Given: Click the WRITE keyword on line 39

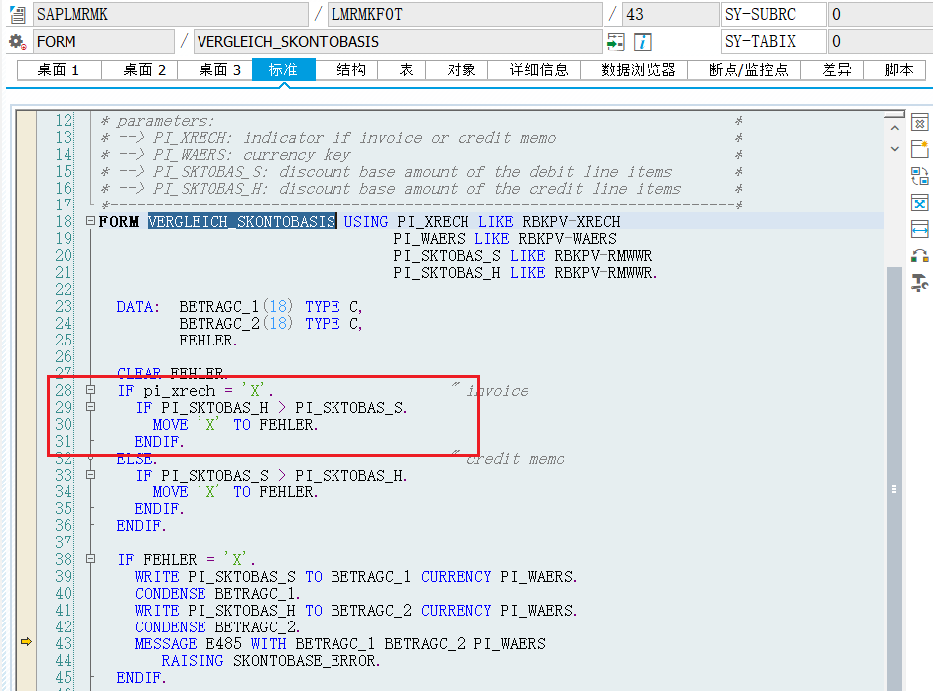Looking at the screenshot, I should click(x=157, y=577).
